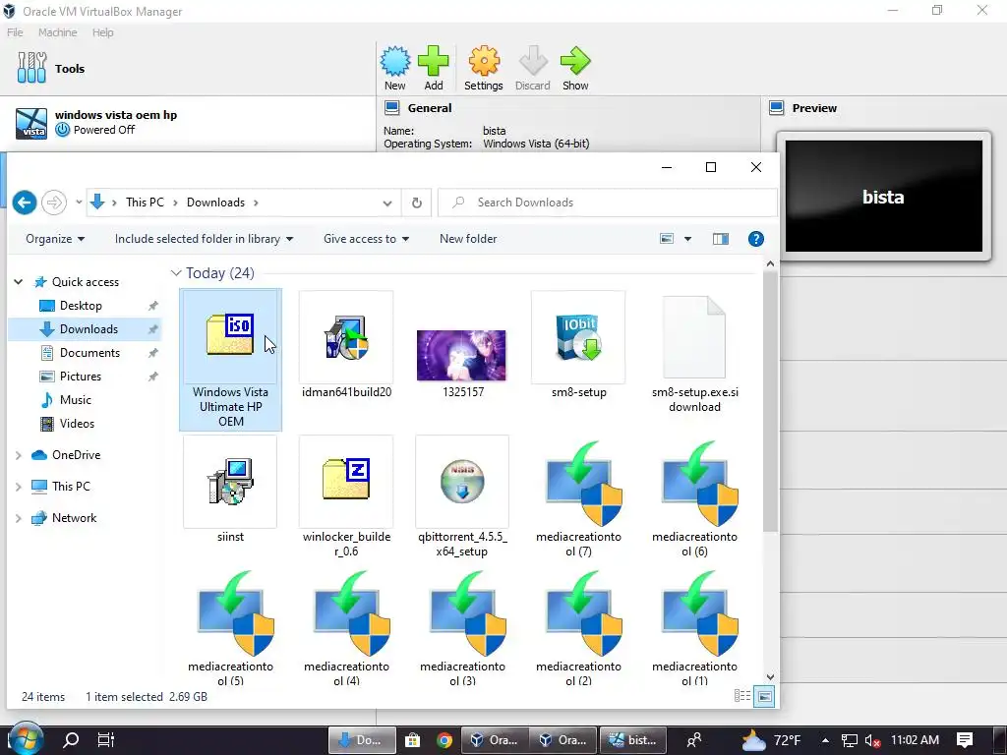Select the Windows Vista Ultimate HP OEM iso
Screen dimensions: 1007x755
230,360
